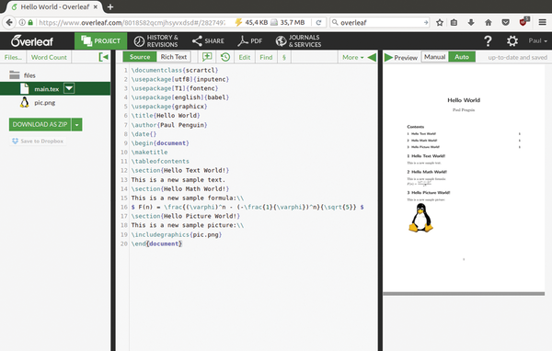Click the green padlock icon
552x351 pixels.
click(30, 22)
